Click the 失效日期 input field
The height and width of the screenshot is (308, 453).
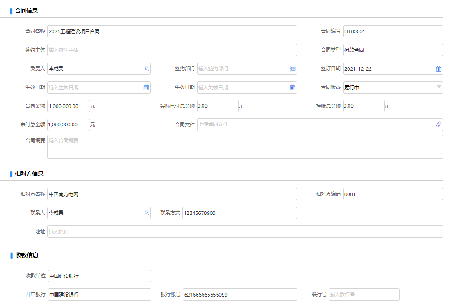(247, 88)
